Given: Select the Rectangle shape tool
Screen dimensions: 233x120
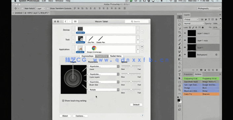Looking at the screenshot, I should coord(180,82).
